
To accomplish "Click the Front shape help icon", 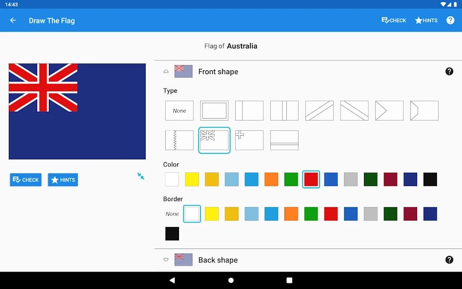I will 449,71.
